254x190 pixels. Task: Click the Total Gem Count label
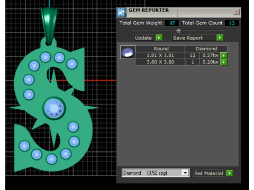pos(202,23)
